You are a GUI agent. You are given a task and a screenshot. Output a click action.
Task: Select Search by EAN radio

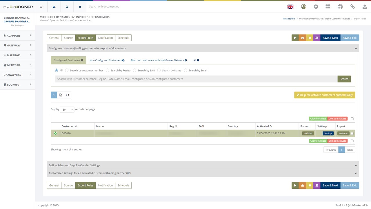point(135,70)
